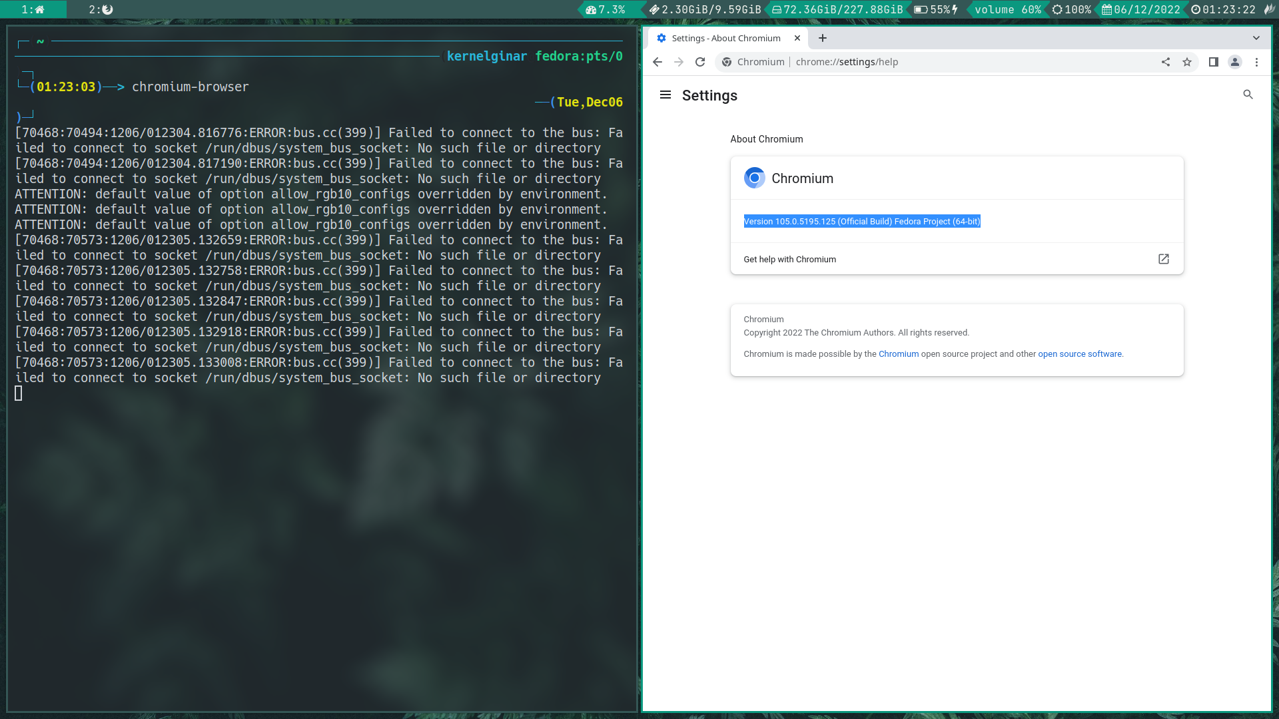The image size is (1279, 719).
Task: Click the browser back arrow
Action: point(657,62)
